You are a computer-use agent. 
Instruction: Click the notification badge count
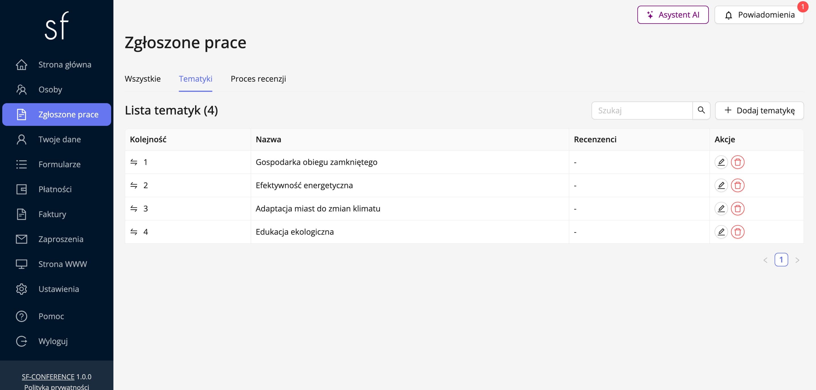click(803, 7)
